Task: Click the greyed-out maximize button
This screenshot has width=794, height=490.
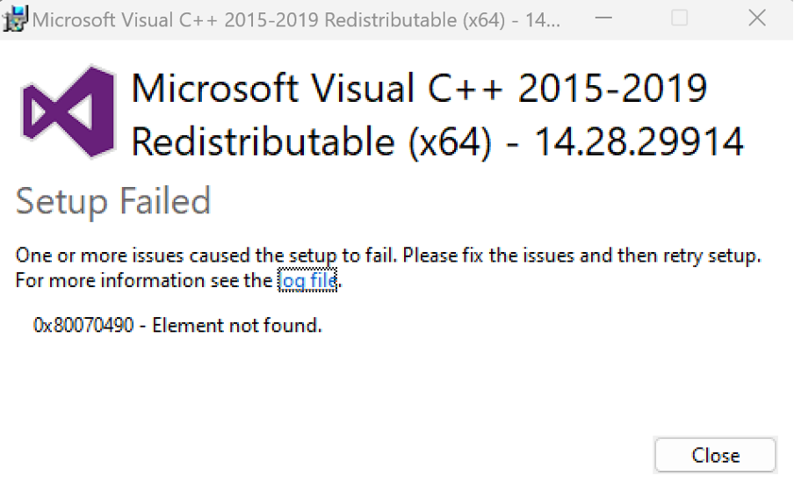Action: [x=679, y=18]
